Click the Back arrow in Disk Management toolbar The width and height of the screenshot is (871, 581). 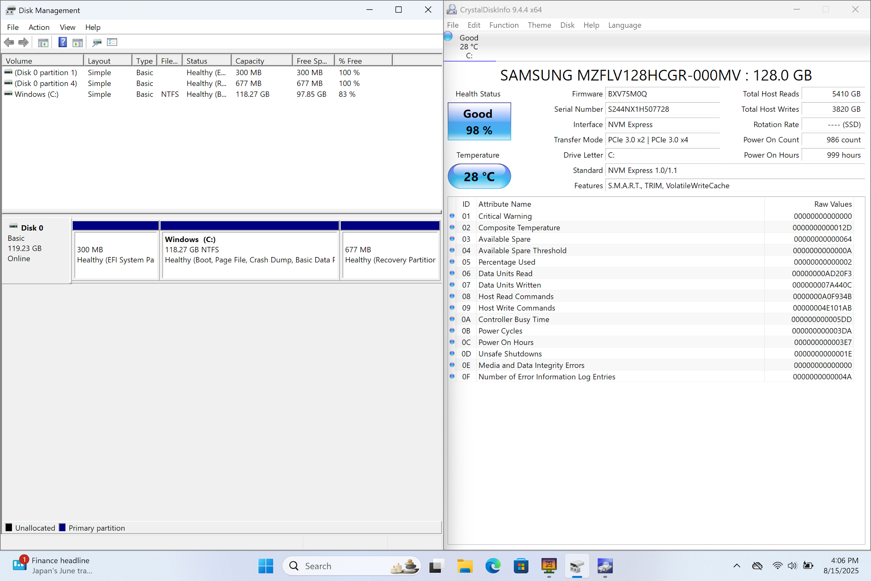[x=9, y=42]
